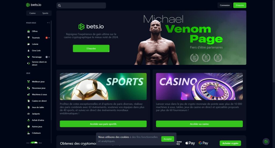
Task: Click the SPORTS golden ball banner image
Action: pos(103,86)
